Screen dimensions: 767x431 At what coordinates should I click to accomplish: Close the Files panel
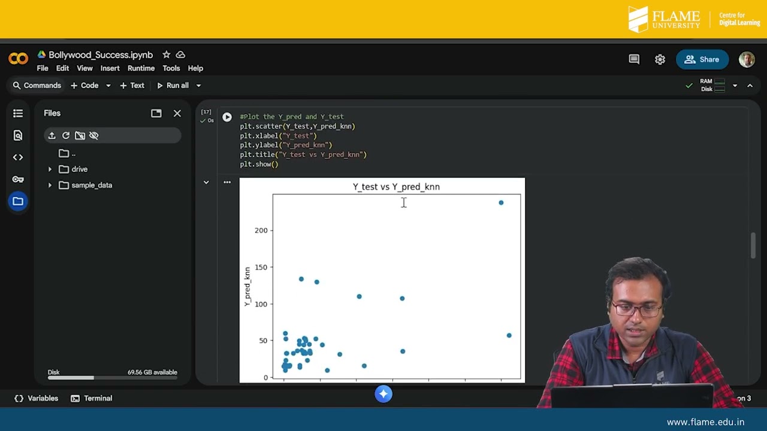177,113
